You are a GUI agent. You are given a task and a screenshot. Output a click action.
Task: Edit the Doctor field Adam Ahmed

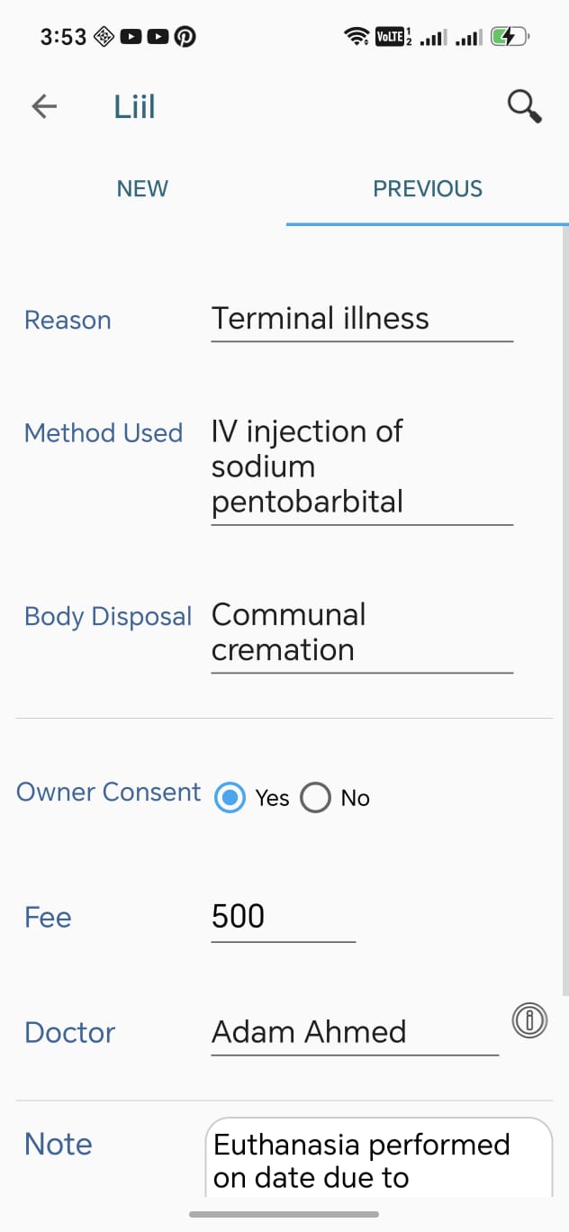coord(355,1032)
